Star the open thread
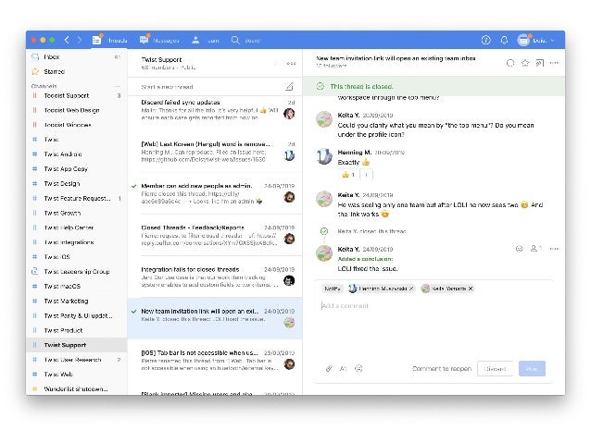 (x=524, y=63)
